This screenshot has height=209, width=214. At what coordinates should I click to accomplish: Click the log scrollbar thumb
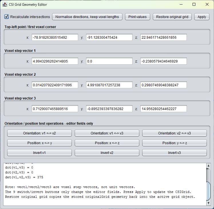pos(208,191)
